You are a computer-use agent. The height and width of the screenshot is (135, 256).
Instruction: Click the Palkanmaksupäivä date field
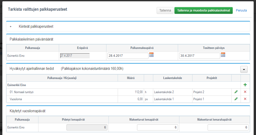[x=128, y=56]
